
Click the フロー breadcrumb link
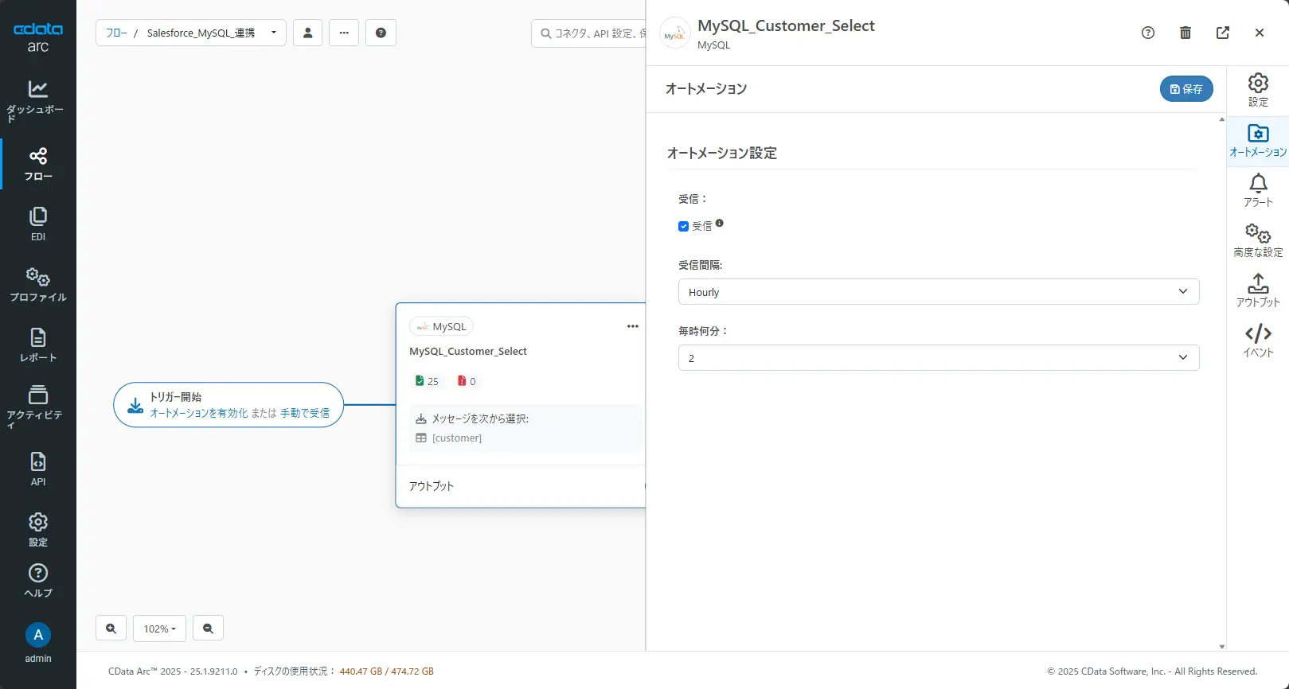pos(116,33)
